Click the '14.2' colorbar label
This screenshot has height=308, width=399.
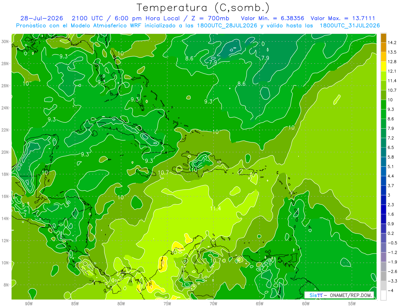(x=392, y=43)
